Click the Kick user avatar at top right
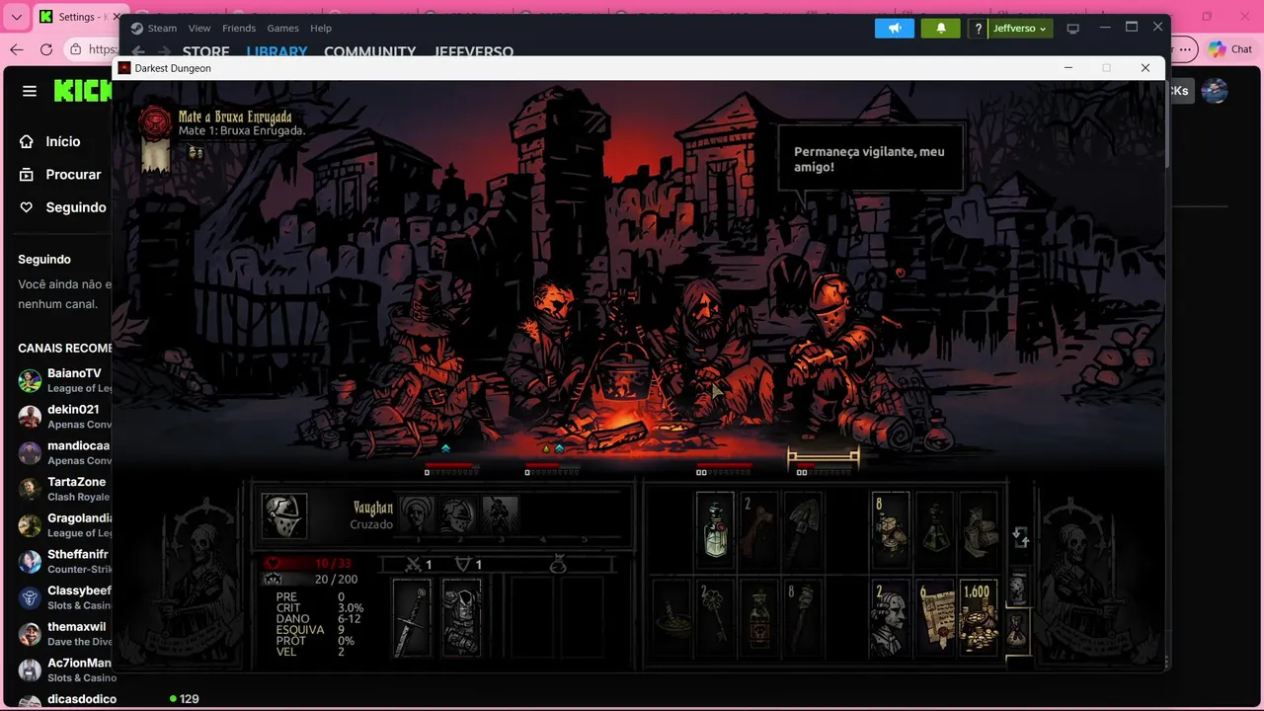1264x711 pixels. pos(1215,91)
